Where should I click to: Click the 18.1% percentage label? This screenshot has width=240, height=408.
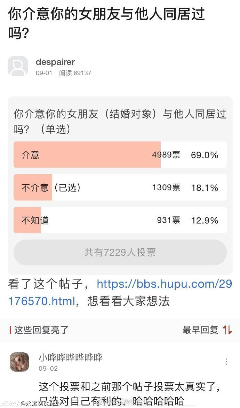(205, 187)
